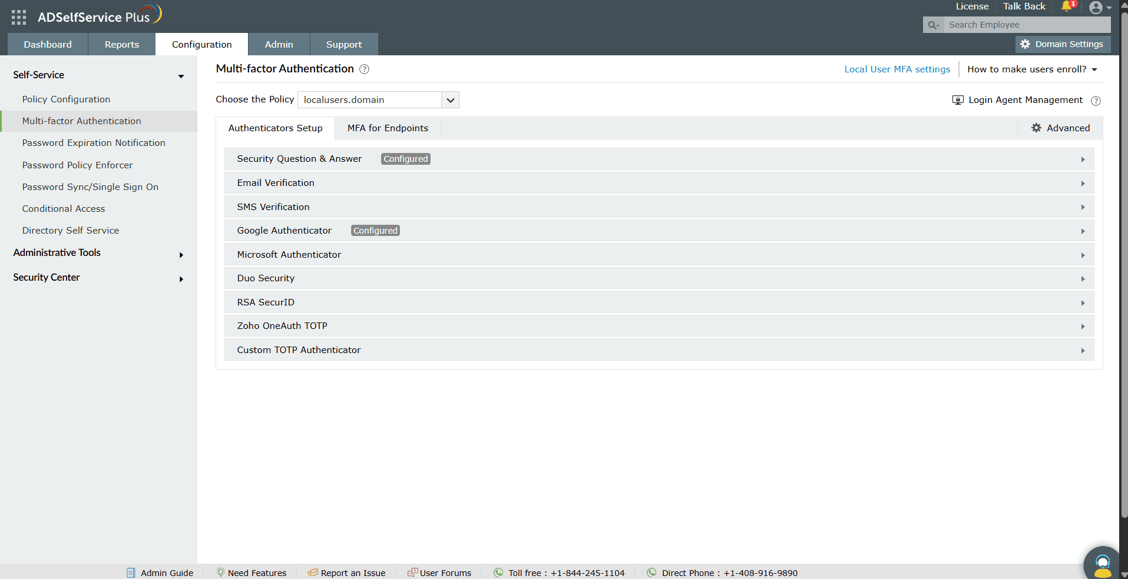Switch to MFA for Endpoints tab
The image size is (1128, 579).
[388, 128]
